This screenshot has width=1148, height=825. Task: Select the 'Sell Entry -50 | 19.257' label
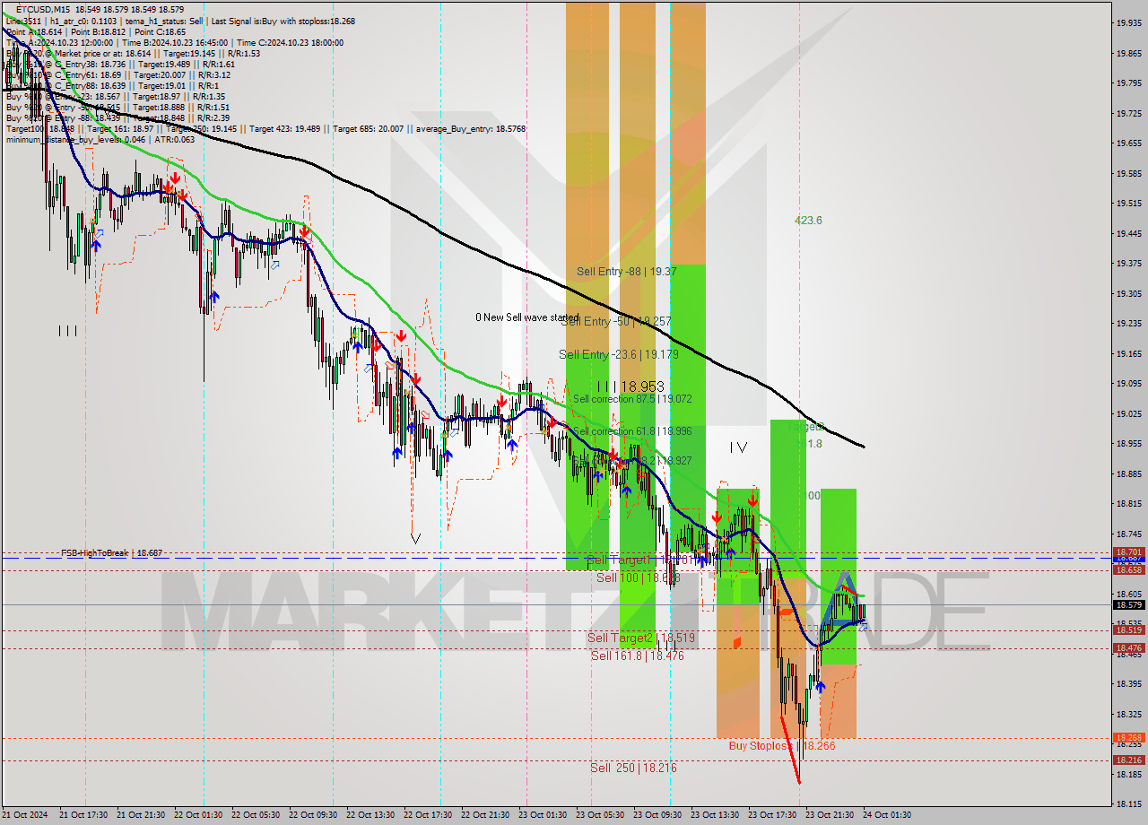point(615,321)
